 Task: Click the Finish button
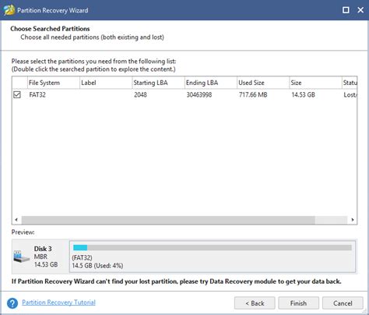pos(298,303)
